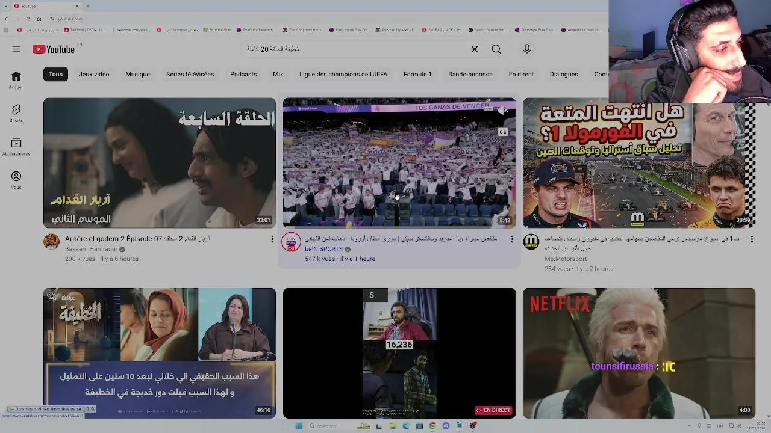Open the Vous section in sidebar
Screen dimensions: 771x433
16,180
